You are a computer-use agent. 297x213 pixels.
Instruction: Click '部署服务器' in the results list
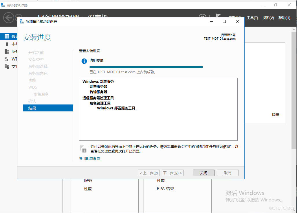(x=98, y=86)
